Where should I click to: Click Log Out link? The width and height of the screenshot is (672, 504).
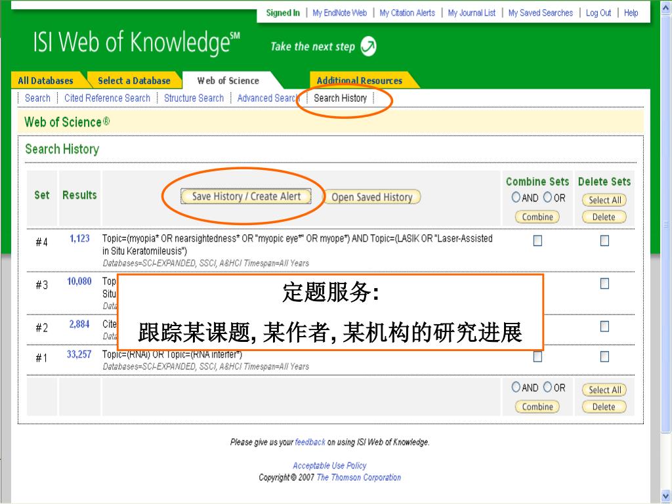coord(598,13)
